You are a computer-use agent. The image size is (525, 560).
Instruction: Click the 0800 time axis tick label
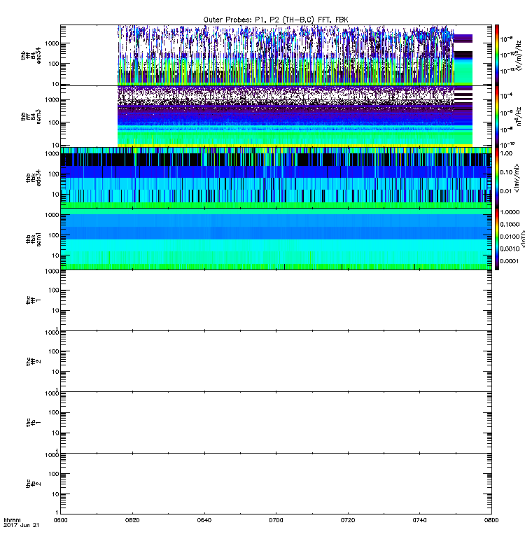[491, 521]
